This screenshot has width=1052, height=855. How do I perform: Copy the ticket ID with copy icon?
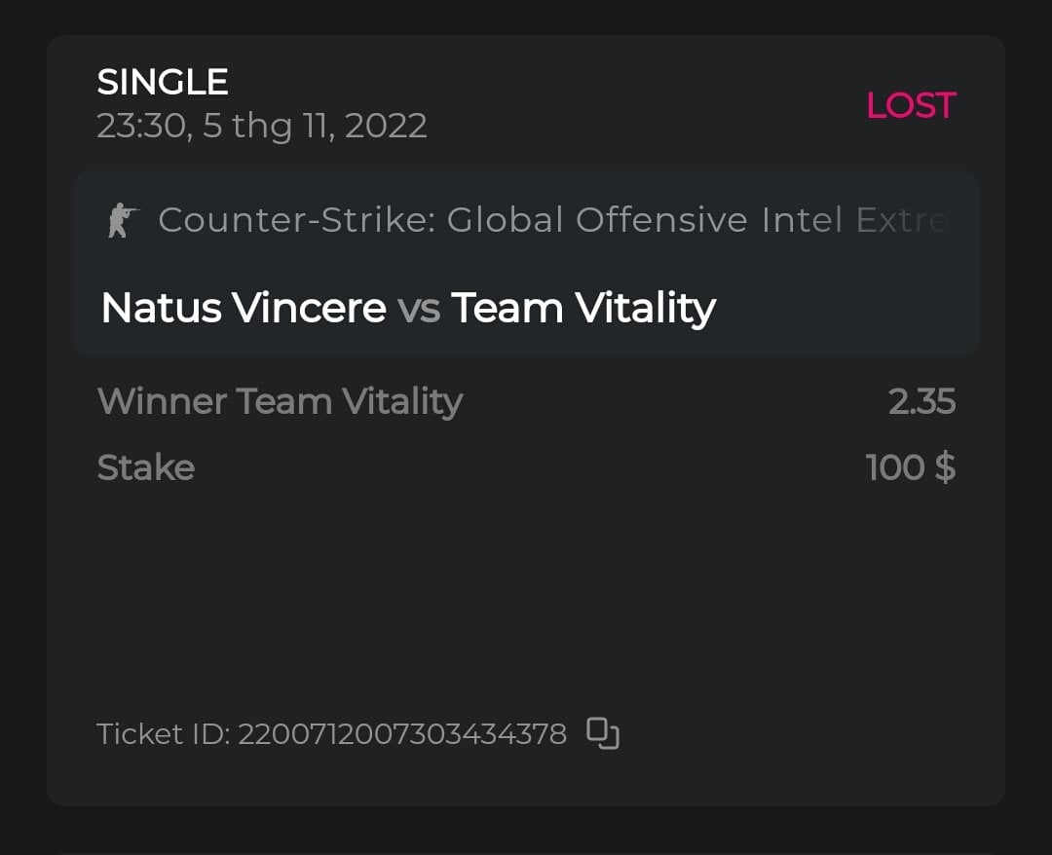pyautogui.click(x=603, y=733)
